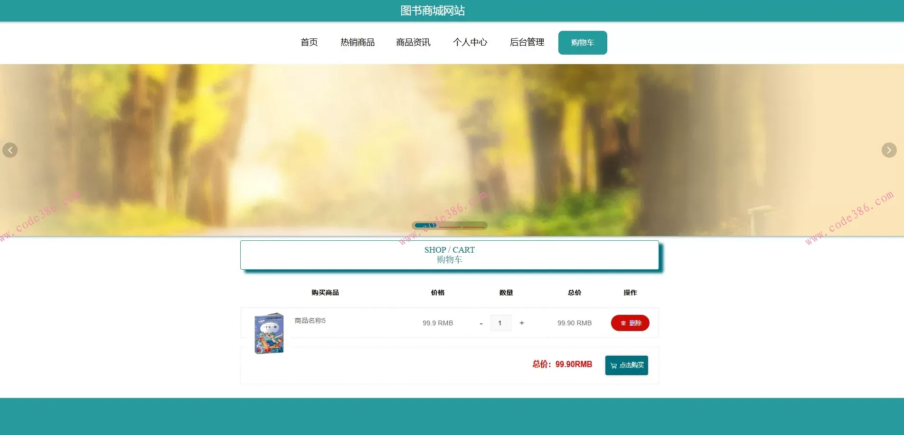Open 后台管理 admin management
Image resolution: width=904 pixels, height=435 pixels.
[x=527, y=42]
